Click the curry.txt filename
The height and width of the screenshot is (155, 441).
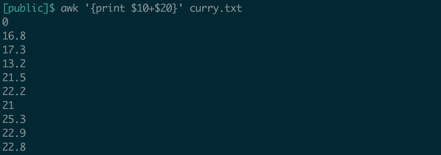(216, 8)
